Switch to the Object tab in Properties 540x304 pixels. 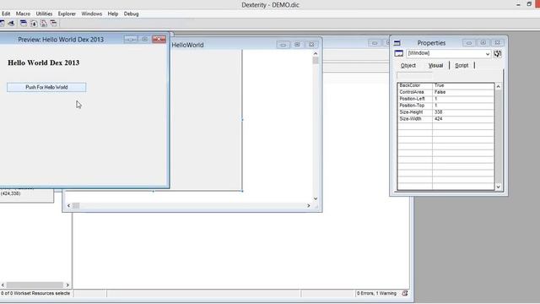pyautogui.click(x=408, y=66)
